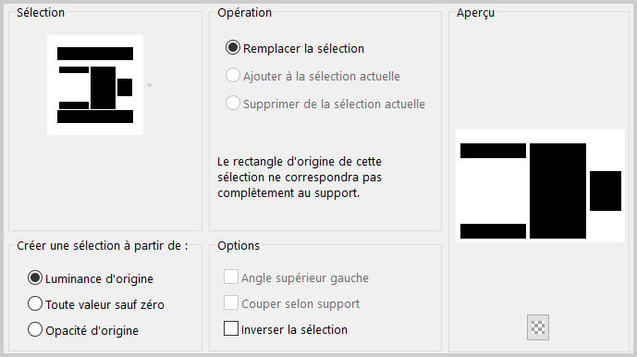Image resolution: width=637 pixels, height=357 pixels.
Task: Click the Options group heading
Action: pos(239,246)
